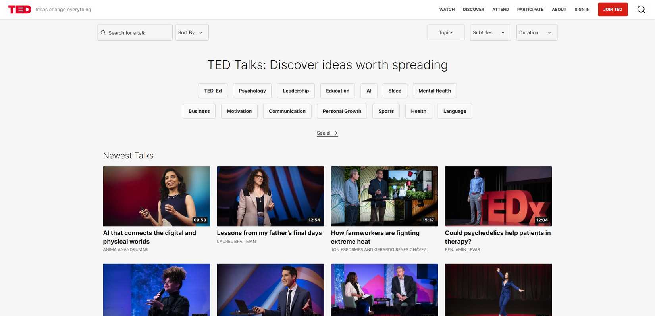
Task: Select the Communication topic chip
Action: click(x=287, y=111)
